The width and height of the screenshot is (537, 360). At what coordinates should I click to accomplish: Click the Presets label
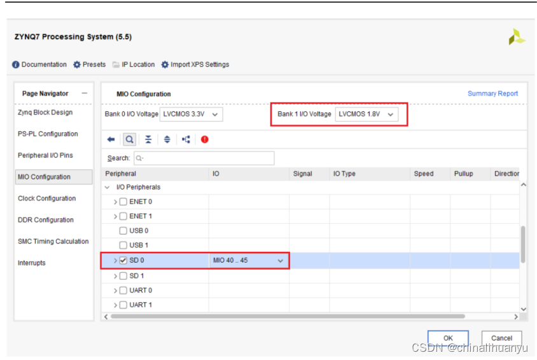[94, 64]
